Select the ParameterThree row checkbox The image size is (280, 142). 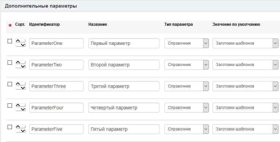pos(10,84)
